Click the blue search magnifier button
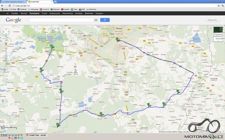 pyautogui.click(x=105, y=20)
